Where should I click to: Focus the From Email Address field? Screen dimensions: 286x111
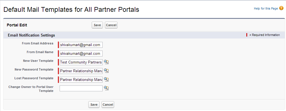pyautogui.click(x=81, y=45)
